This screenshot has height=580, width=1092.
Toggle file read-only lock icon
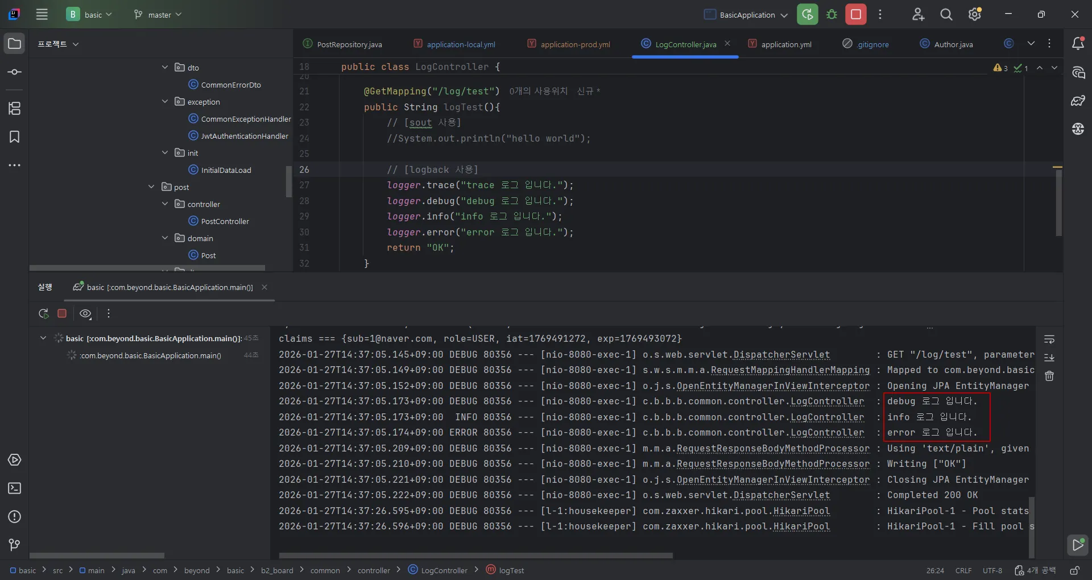[x=1074, y=570]
